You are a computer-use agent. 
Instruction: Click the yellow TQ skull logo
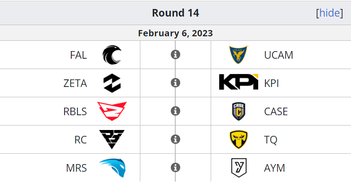[238, 139]
